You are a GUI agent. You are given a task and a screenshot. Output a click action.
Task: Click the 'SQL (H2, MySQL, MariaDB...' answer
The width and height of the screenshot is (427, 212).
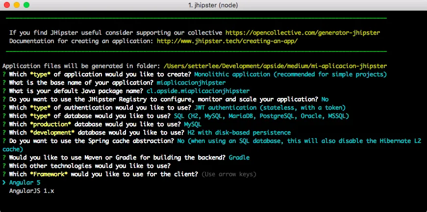click(261, 116)
